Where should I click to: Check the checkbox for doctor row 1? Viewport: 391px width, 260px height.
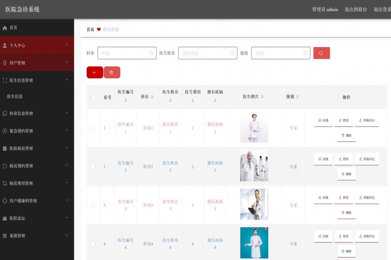94,128
